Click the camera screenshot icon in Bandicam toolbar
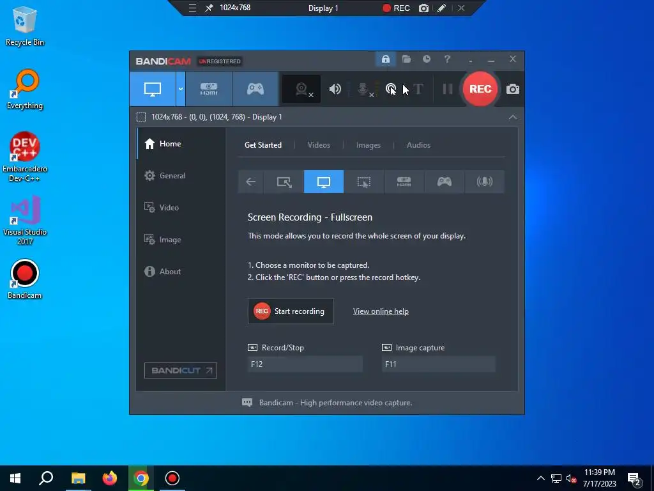The height and width of the screenshot is (491, 654). tap(513, 89)
